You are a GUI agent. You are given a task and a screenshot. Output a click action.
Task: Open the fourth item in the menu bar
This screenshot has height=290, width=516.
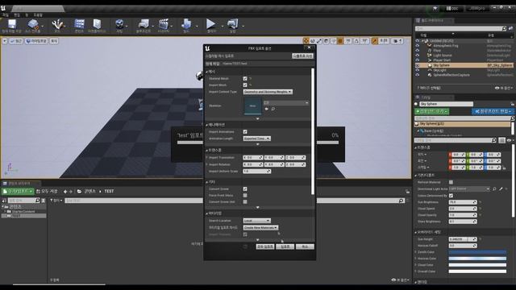[38, 15]
